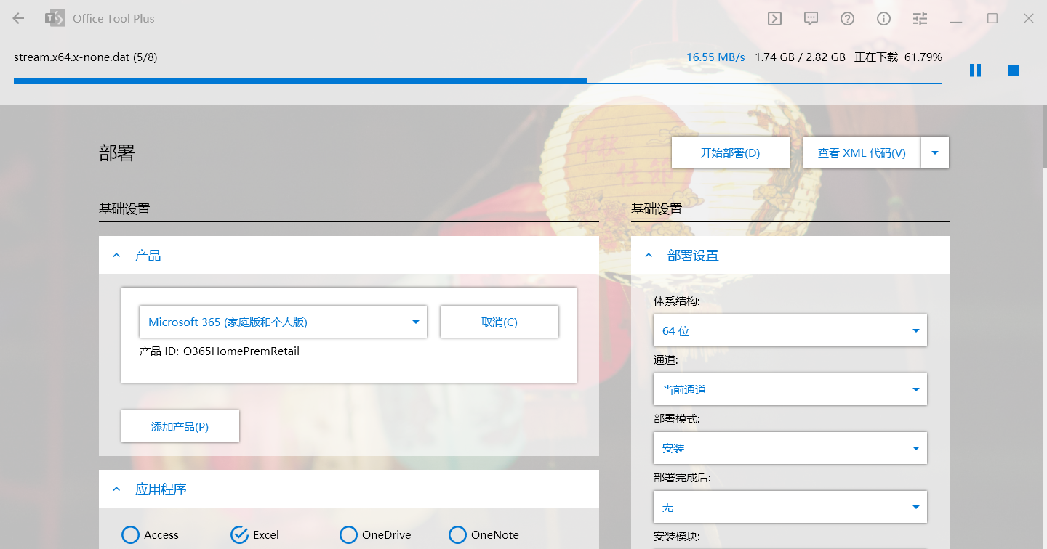Click the Office Tool Plus logo icon
The height and width of the screenshot is (549, 1047).
(x=55, y=19)
